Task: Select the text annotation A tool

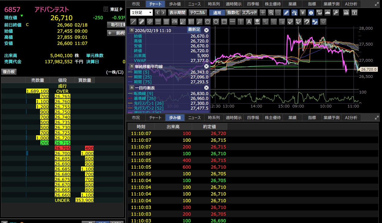Action: pyautogui.click(x=249, y=22)
